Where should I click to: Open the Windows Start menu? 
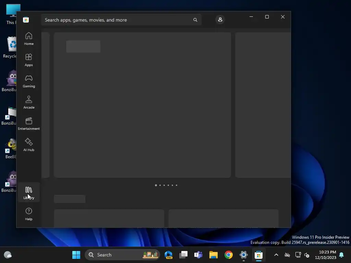click(x=76, y=255)
